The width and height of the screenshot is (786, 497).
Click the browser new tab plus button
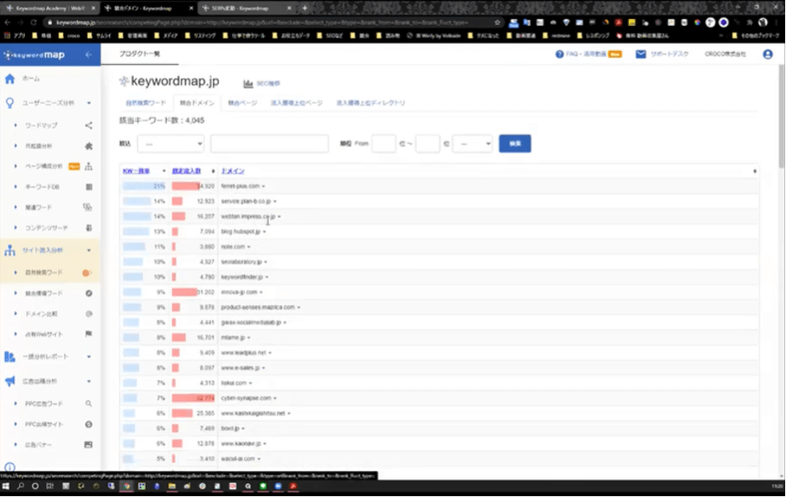click(x=304, y=8)
